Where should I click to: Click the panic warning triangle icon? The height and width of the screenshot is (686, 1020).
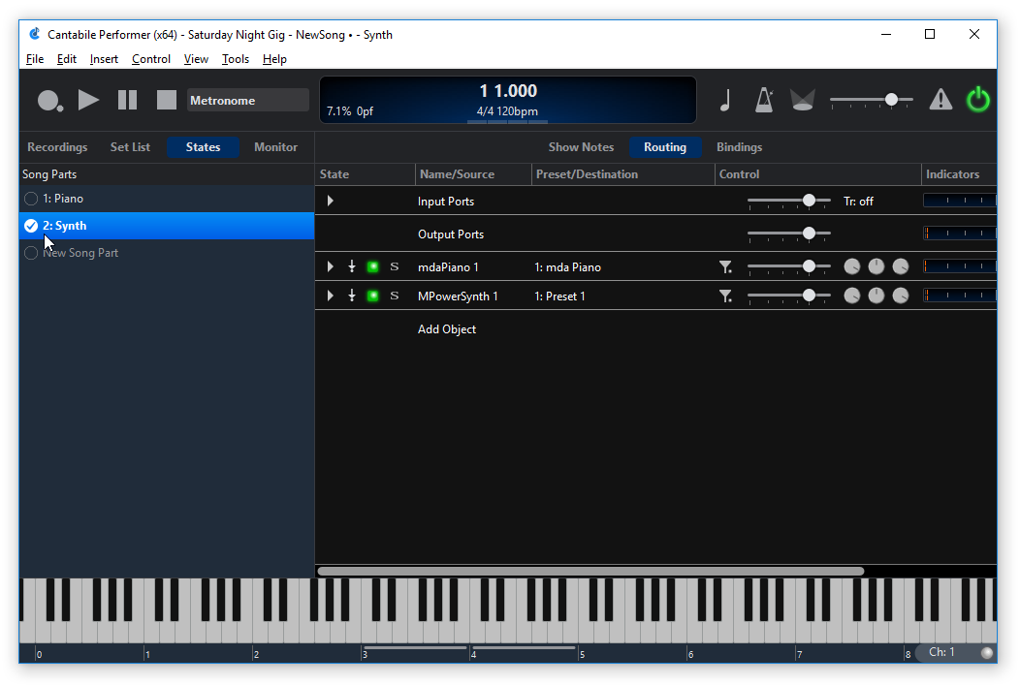coord(940,100)
